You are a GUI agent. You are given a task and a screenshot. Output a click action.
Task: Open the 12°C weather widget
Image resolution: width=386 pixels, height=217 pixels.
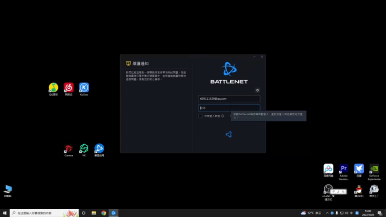[x=311, y=213]
